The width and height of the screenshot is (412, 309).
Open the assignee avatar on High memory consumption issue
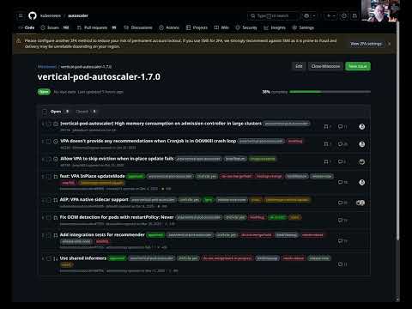(x=362, y=126)
